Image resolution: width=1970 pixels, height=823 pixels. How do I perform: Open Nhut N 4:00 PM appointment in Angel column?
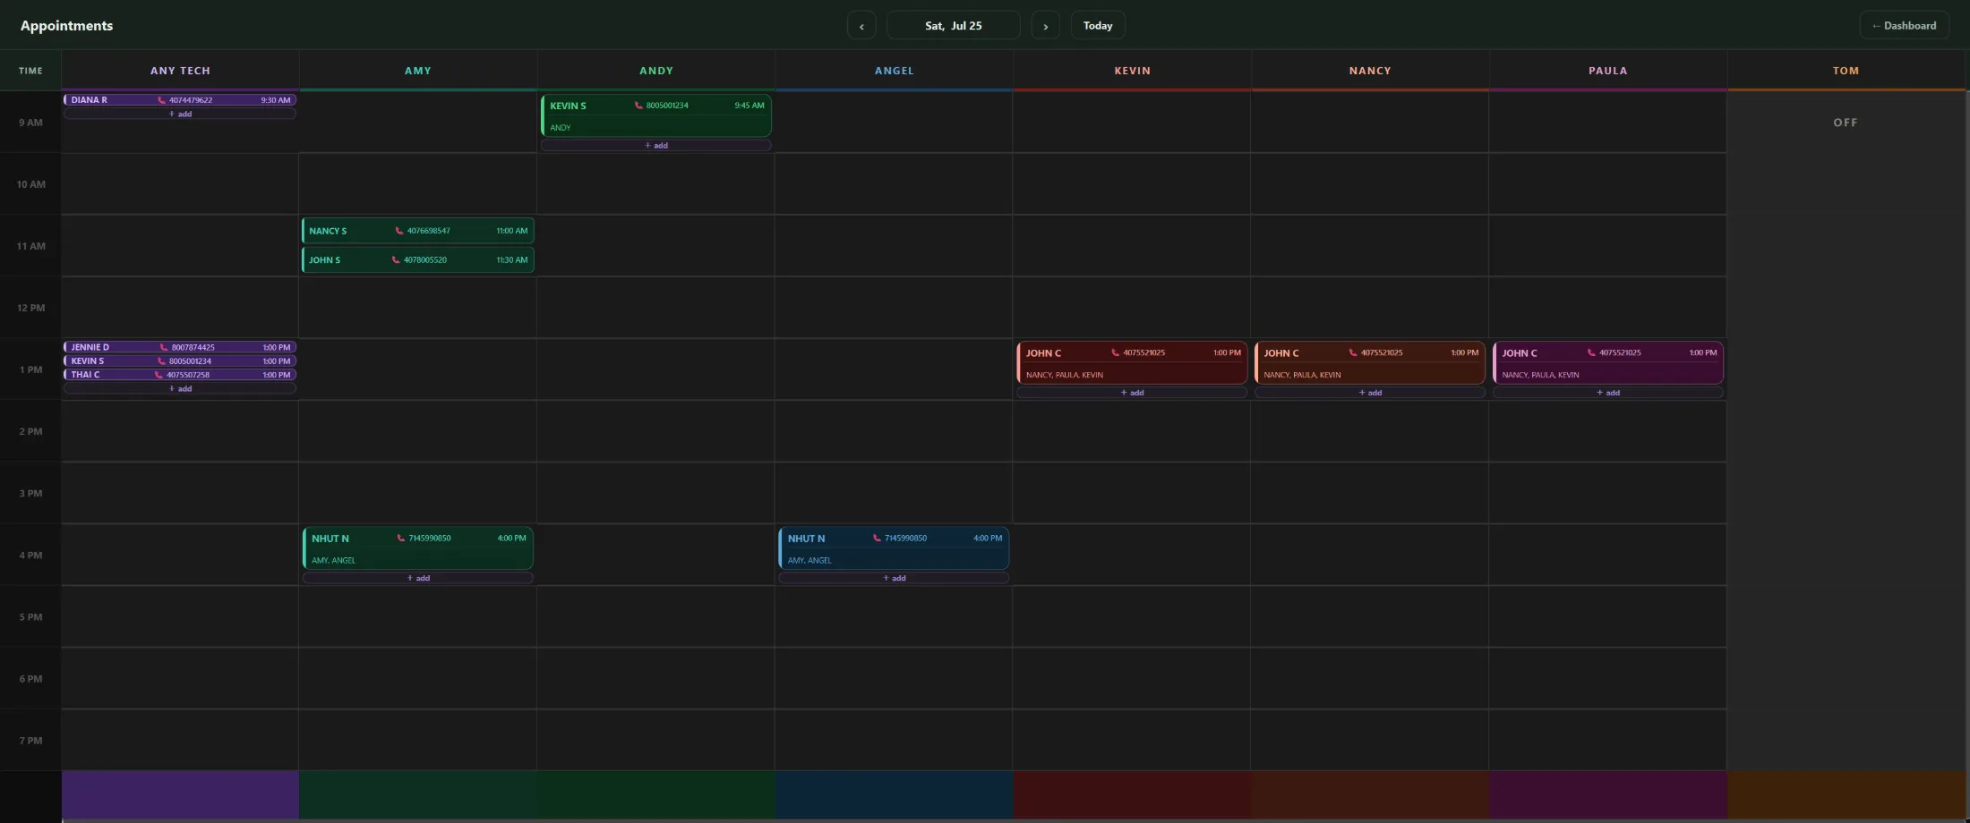(895, 548)
